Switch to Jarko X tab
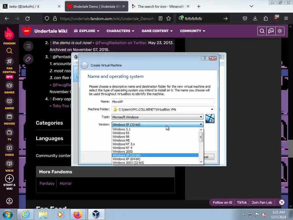Image resolution: width=293 pixels, height=220 pixels. (30, 6)
